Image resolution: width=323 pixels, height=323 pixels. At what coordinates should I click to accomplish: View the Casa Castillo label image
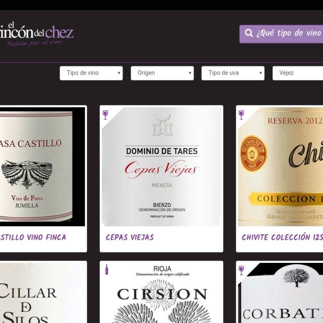[42, 167]
